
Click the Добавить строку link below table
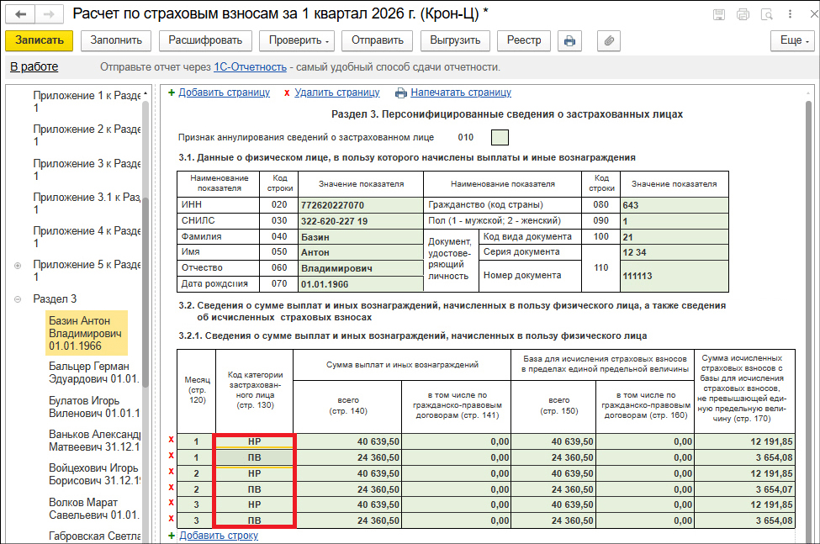(x=218, y=536)
